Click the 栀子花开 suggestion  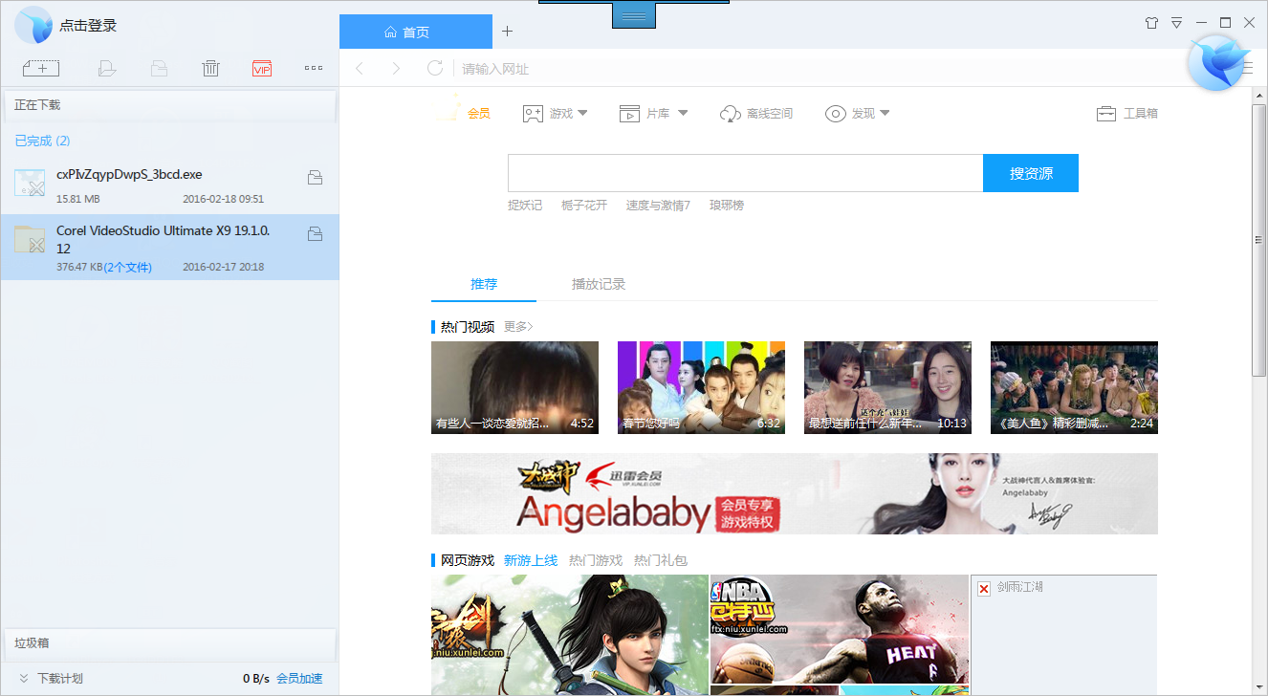[x=584, y=206]
